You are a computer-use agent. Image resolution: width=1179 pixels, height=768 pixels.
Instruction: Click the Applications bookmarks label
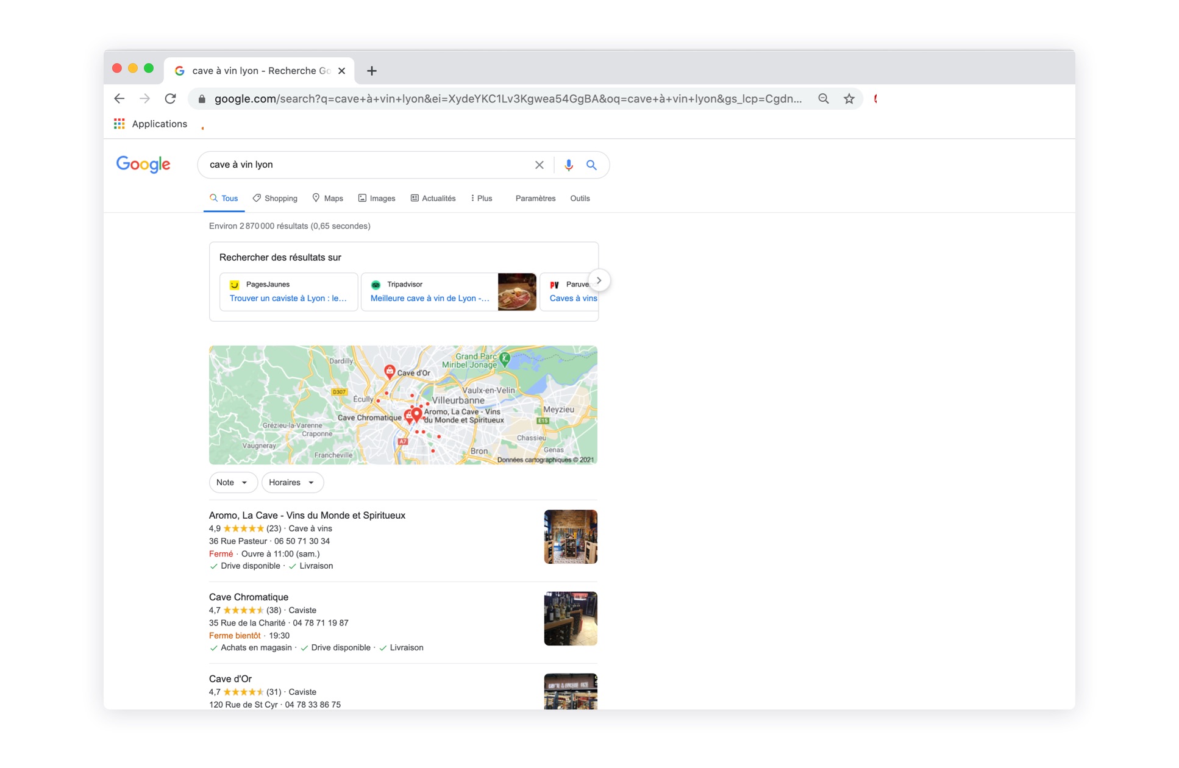[160, 124]
